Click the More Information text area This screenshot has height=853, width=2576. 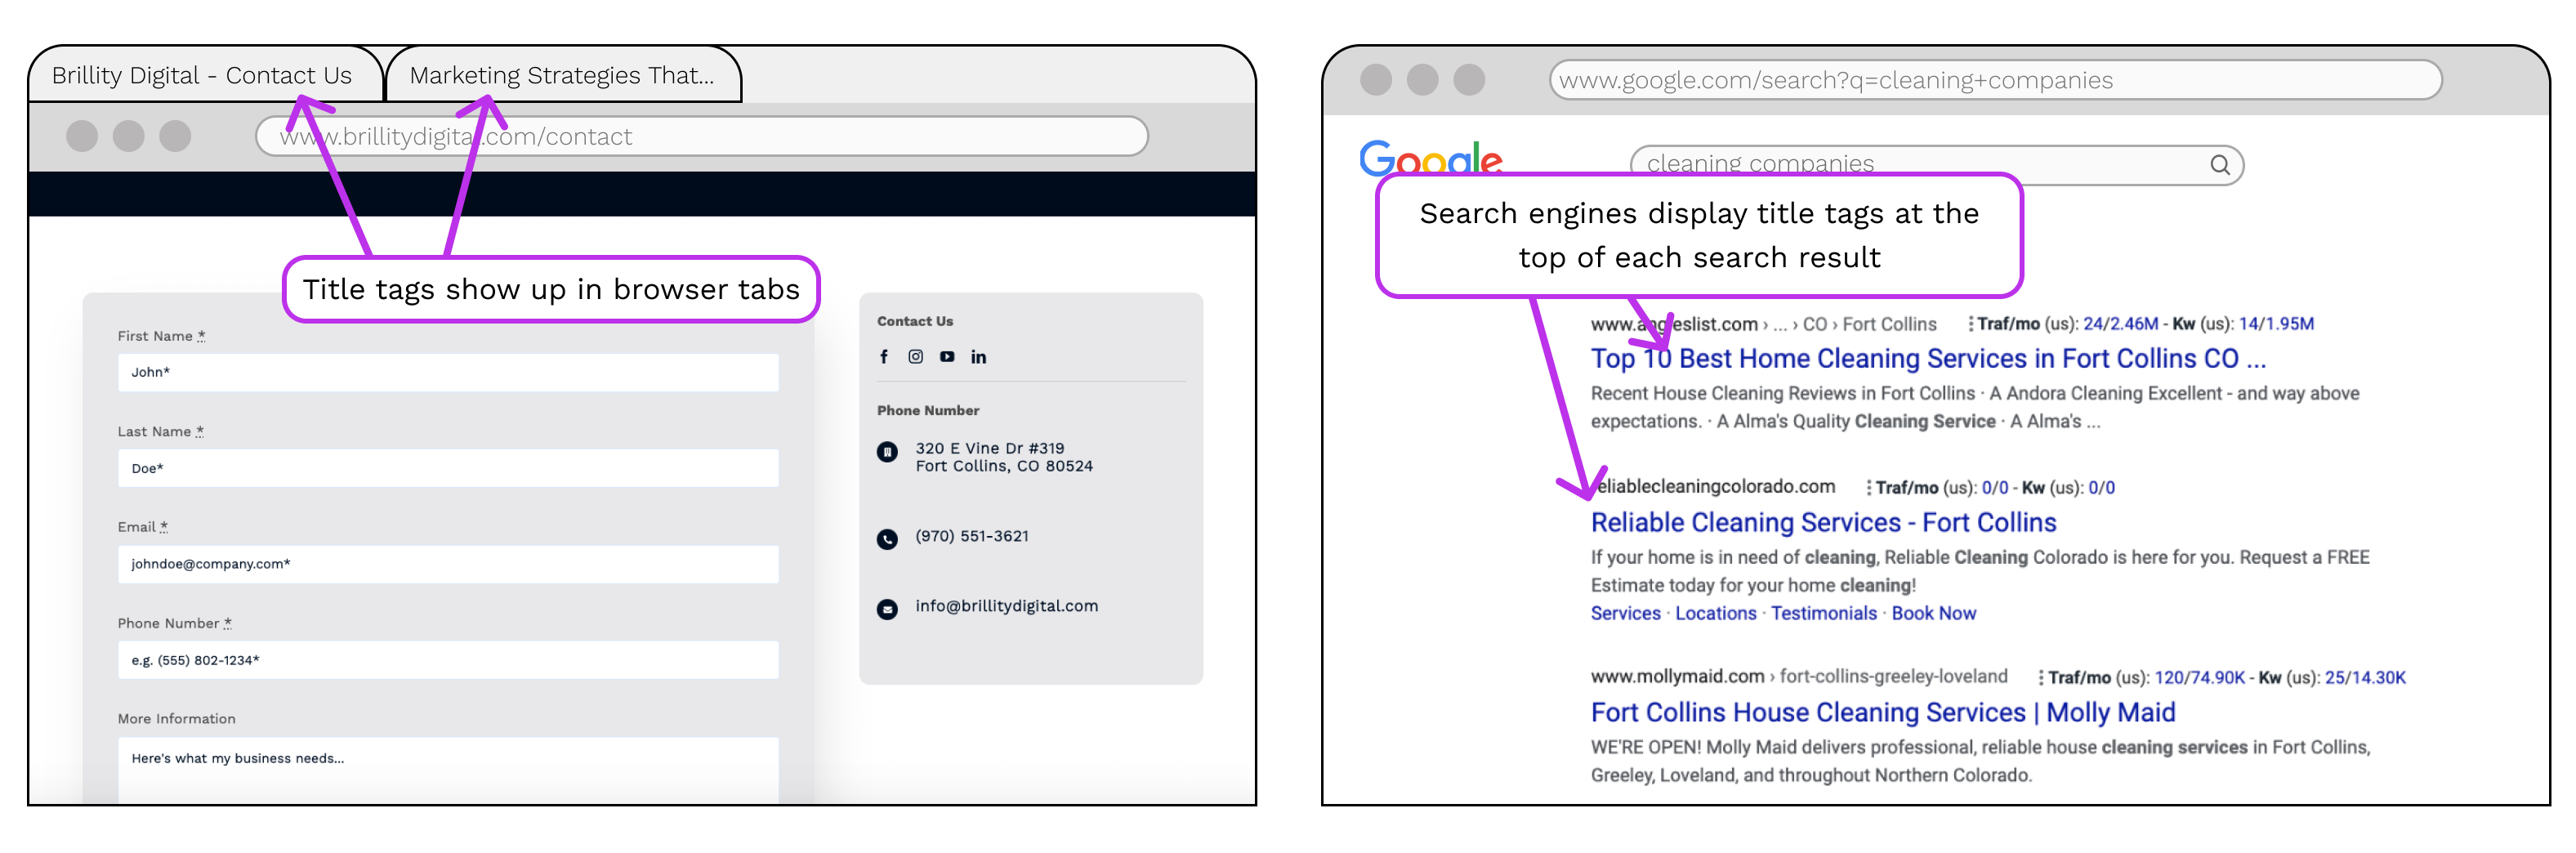(447, 760)
